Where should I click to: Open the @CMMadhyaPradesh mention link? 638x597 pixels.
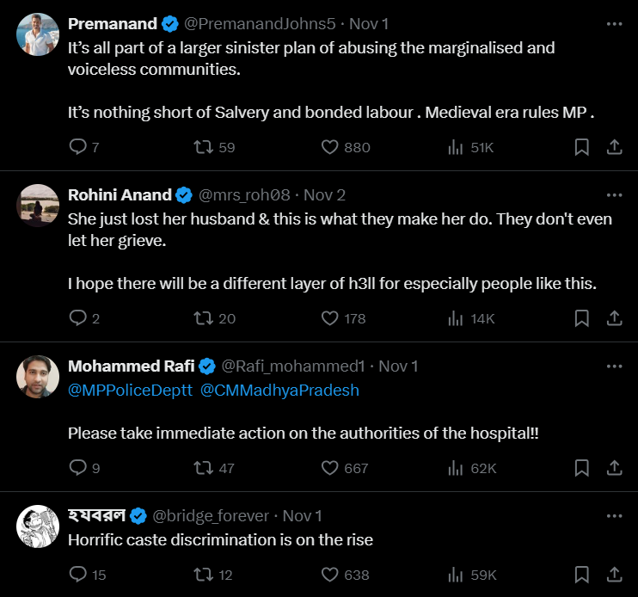click(x=279, y=390)
